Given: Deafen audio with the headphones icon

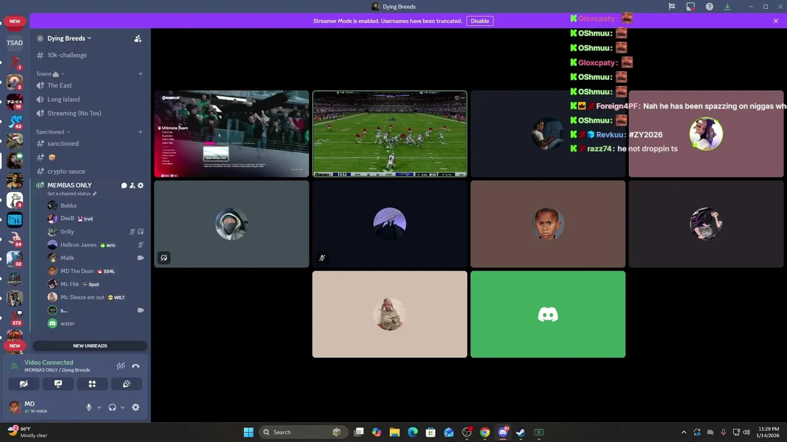Looking at the screenshot, I should click(112, 407).
